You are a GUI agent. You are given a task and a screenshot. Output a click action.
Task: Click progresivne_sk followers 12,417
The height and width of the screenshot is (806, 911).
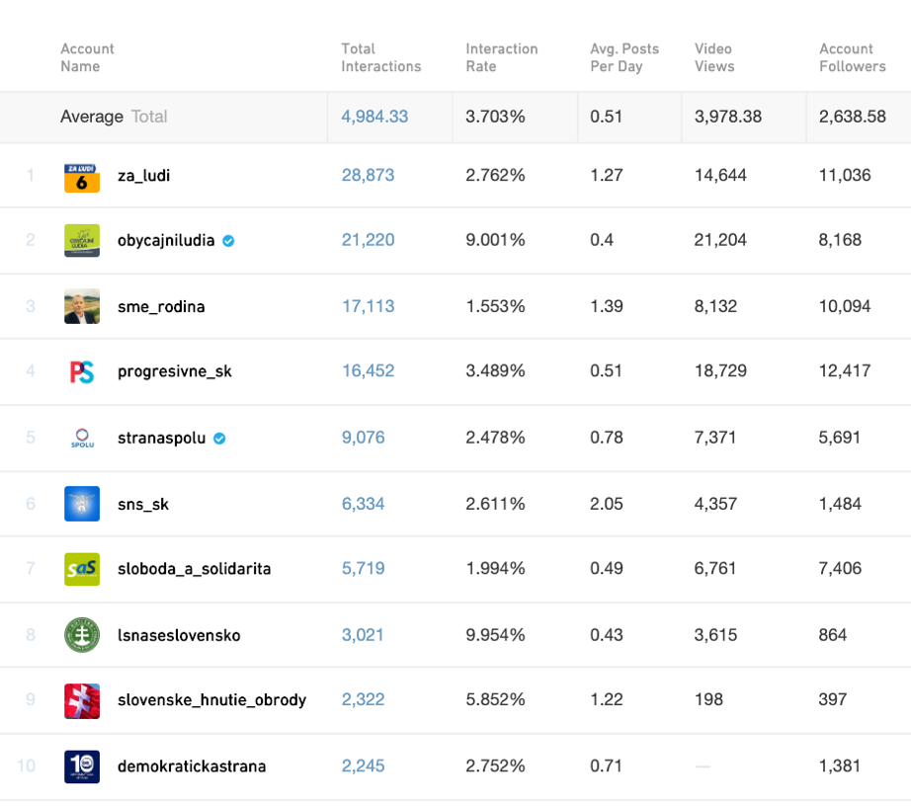pyautogui.click(x=845, y=371)
